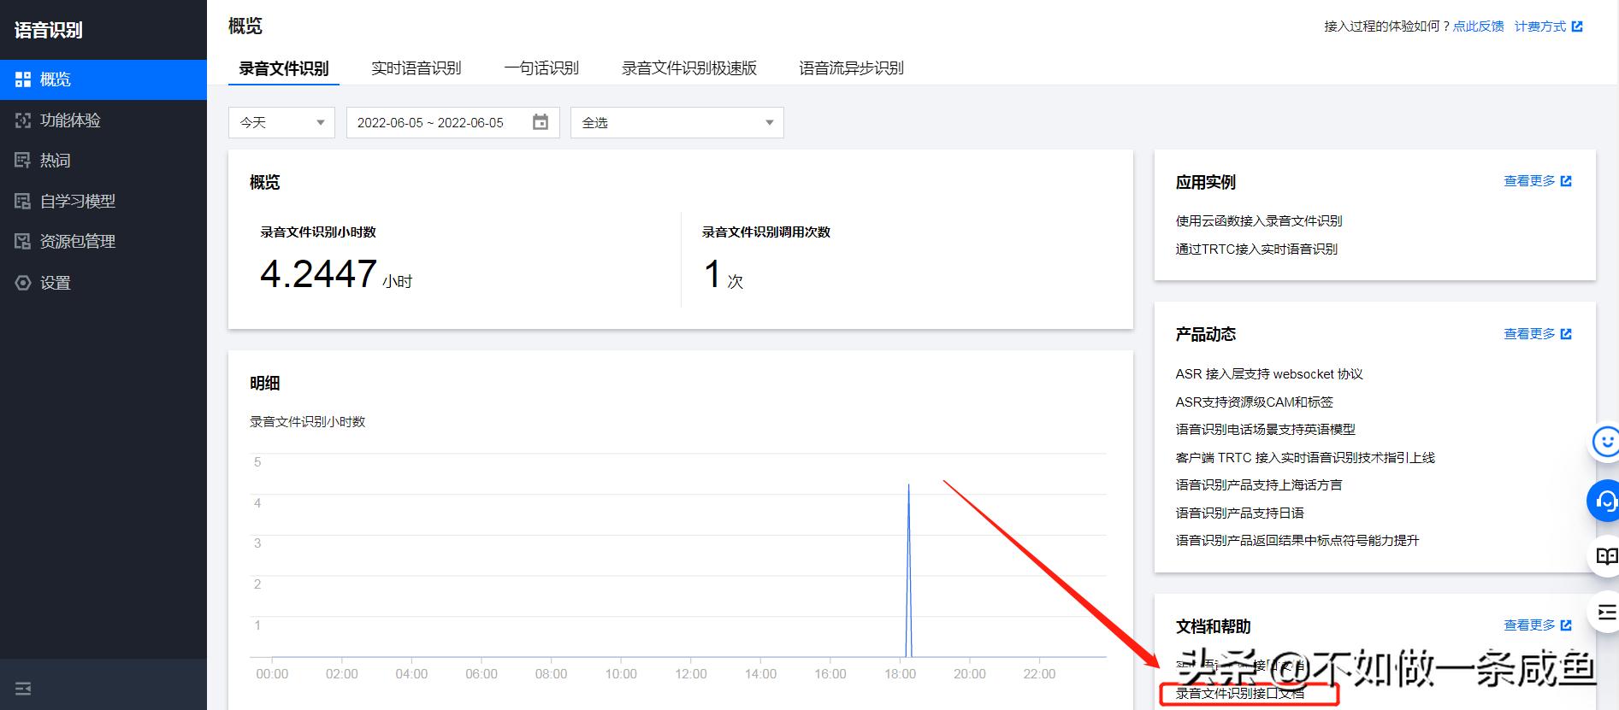Collapse the sidebar with the bottom menu icon
The image size is (1619, 710).
(x=23, y=689)
